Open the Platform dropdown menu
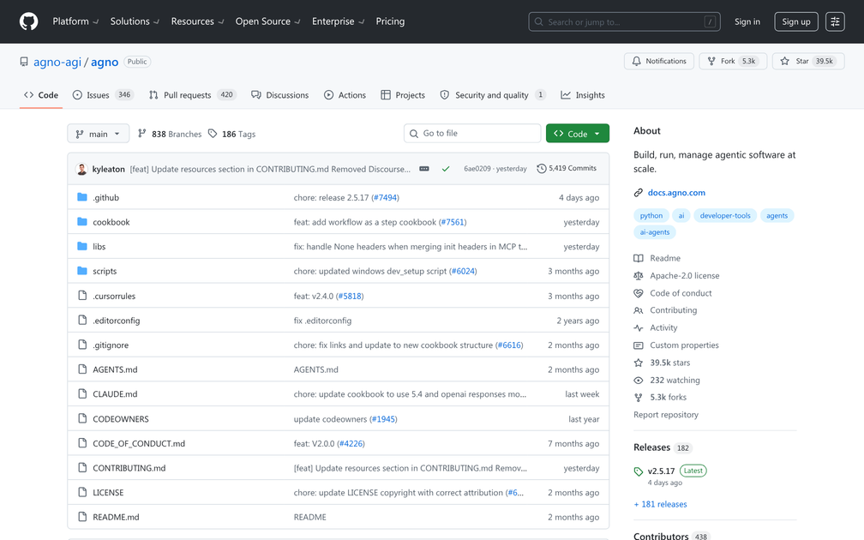Screen dimensions: 864x540 [x=75, y=21]
